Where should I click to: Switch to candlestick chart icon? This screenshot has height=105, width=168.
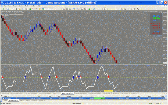point(67,9)
